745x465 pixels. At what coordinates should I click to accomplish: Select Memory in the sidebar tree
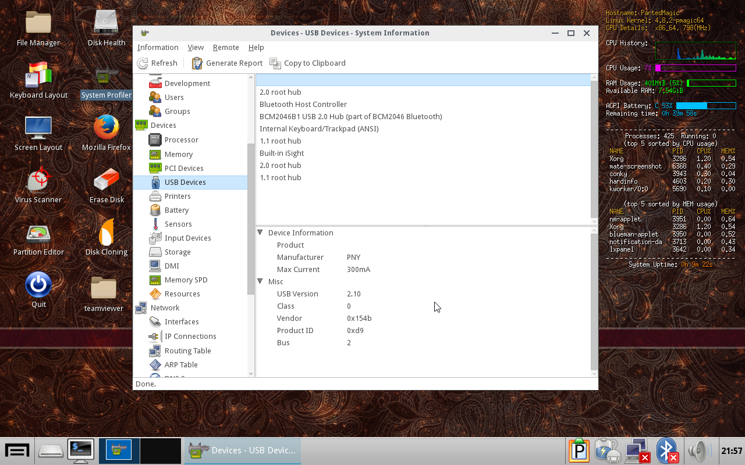click(178, 154)
